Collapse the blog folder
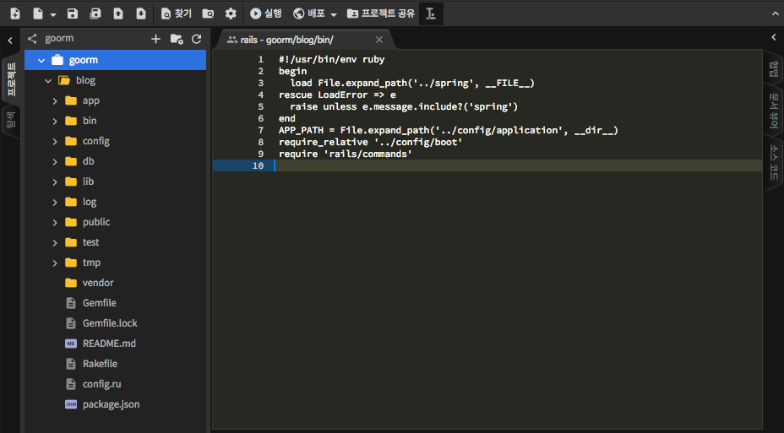The width and height of the screenshot is (784, 433). click(48, 81)
